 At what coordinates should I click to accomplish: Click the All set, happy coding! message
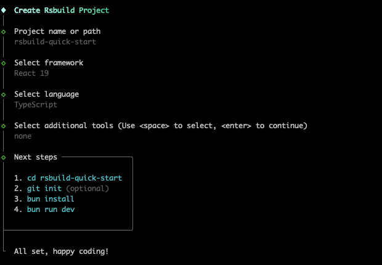coord(61,251)
